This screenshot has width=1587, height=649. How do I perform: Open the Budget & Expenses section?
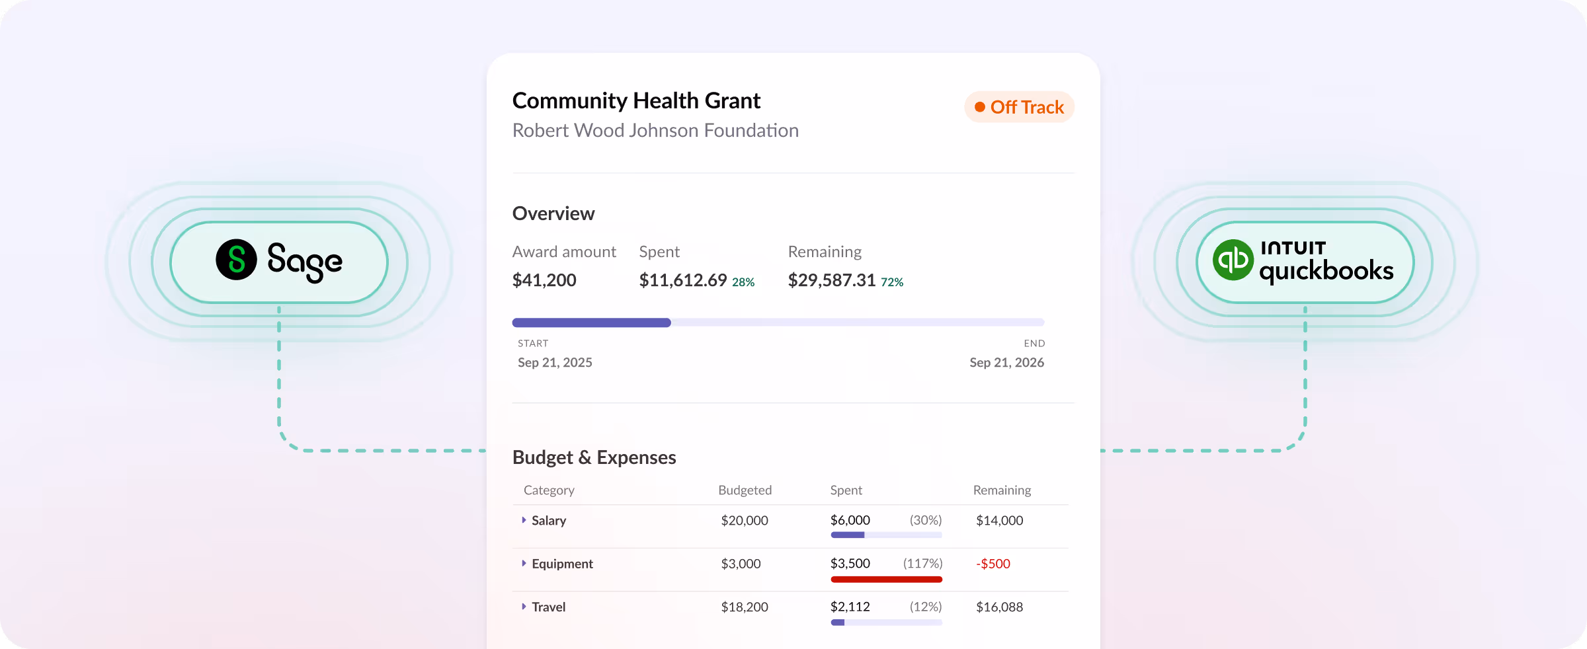594,457
